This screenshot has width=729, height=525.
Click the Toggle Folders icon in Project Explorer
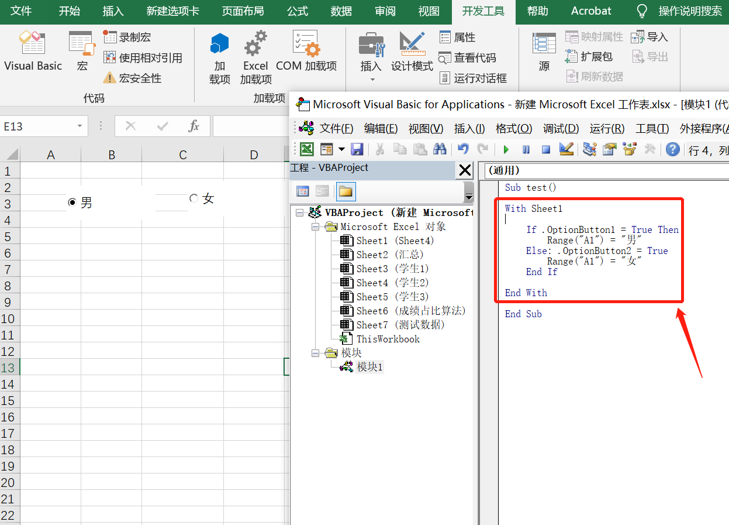(344, 192)
